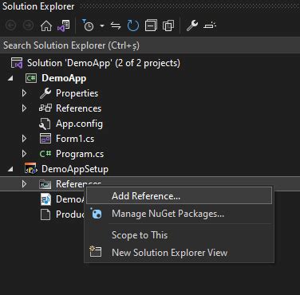
Task: Click the blank file icon of the Produc item
Action: (45, 214)
